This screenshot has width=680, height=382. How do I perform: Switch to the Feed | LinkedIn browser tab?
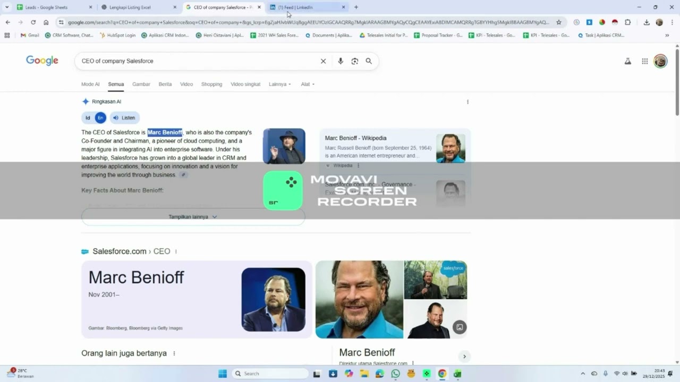307,7
